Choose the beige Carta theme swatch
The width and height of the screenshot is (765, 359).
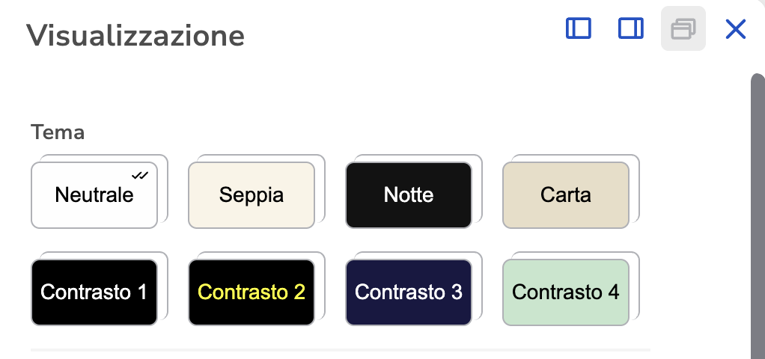point(565,195)
